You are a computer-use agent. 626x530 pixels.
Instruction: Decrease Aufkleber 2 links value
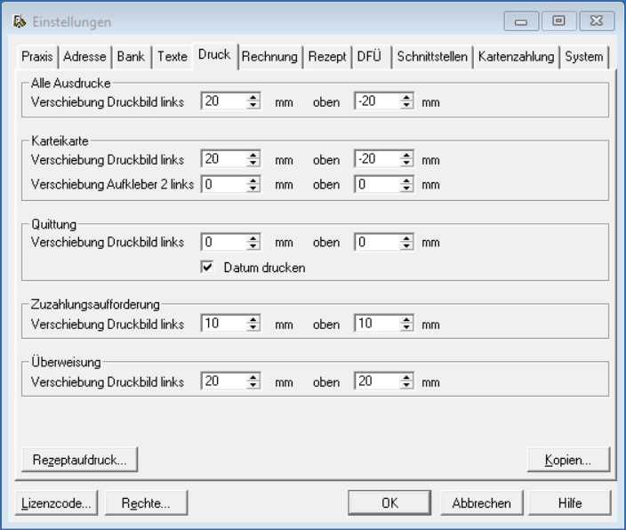pos(253,189)
